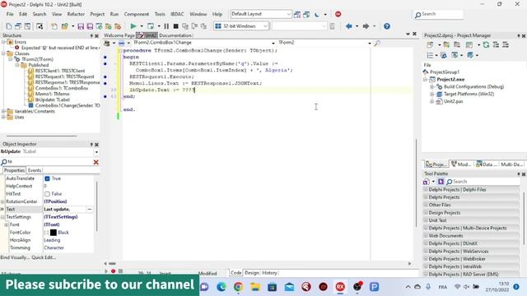Expand the Font property in Object Inspector
This screenshot has height=296, width=527.
tap(7, 224)
